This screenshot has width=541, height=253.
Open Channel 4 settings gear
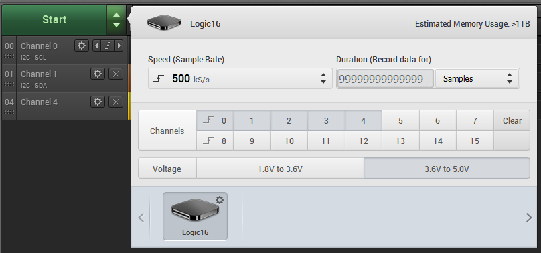pos(98,102)
